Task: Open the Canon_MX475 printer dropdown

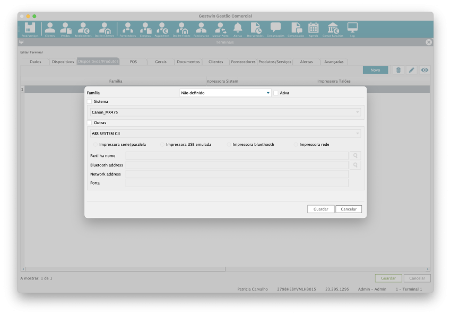Action: (226, 112)
